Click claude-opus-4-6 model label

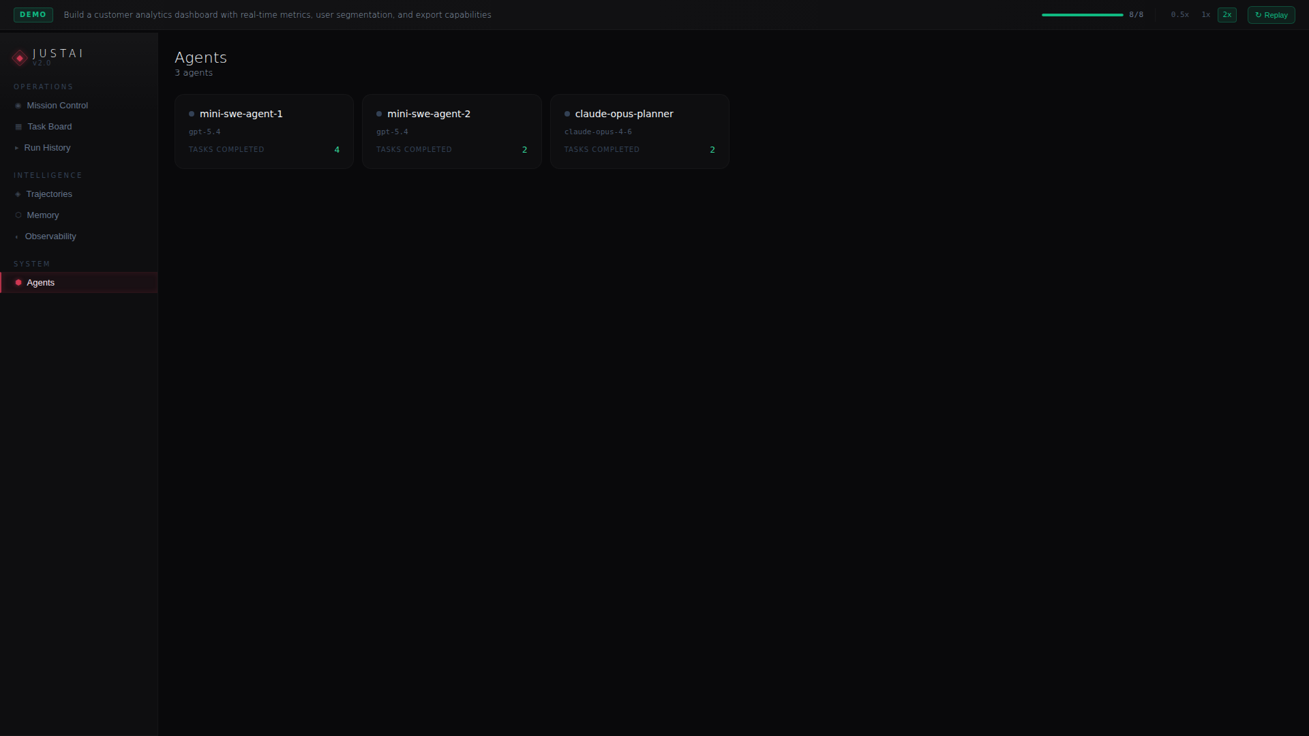pos(598,132)
